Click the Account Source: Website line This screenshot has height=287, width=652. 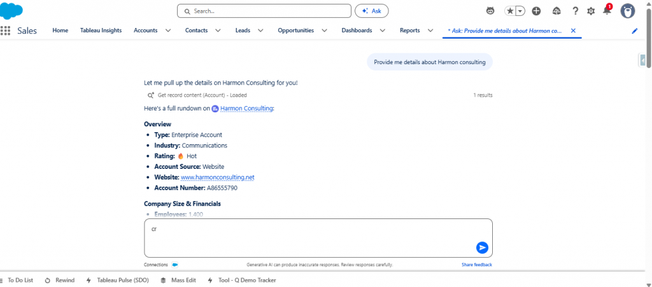click(x=189, y=167)
